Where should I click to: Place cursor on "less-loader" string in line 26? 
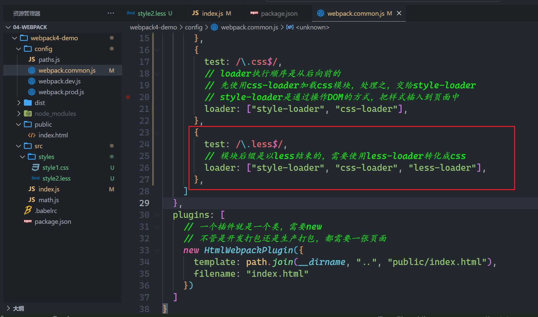(x=442, y=168)
